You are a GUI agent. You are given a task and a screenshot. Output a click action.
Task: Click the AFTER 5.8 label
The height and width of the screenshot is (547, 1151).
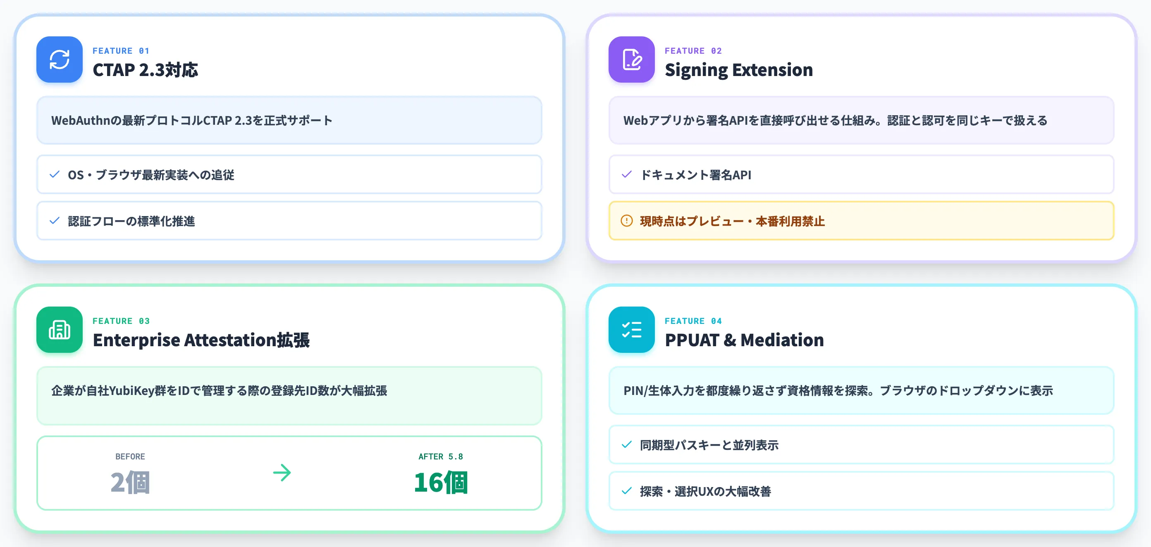point(441,457)
